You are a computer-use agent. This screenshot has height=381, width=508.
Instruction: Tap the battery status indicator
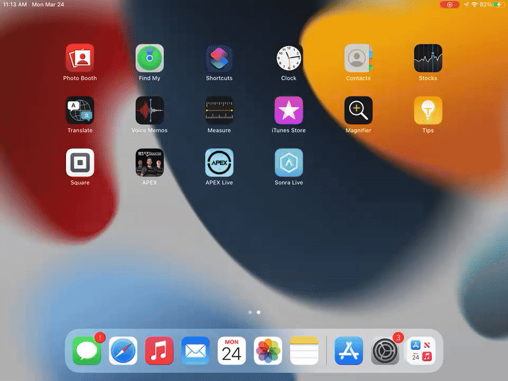coord(498,4)
